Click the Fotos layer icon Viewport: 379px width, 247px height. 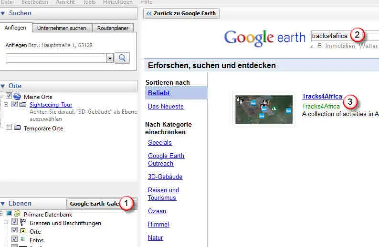click(x=23, y=239)
